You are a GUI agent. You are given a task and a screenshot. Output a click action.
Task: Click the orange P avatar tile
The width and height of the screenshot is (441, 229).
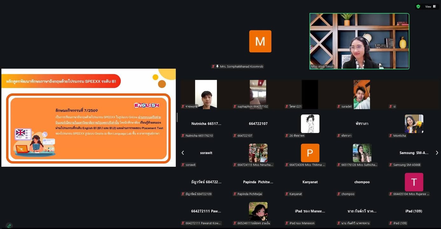(310, 153)
